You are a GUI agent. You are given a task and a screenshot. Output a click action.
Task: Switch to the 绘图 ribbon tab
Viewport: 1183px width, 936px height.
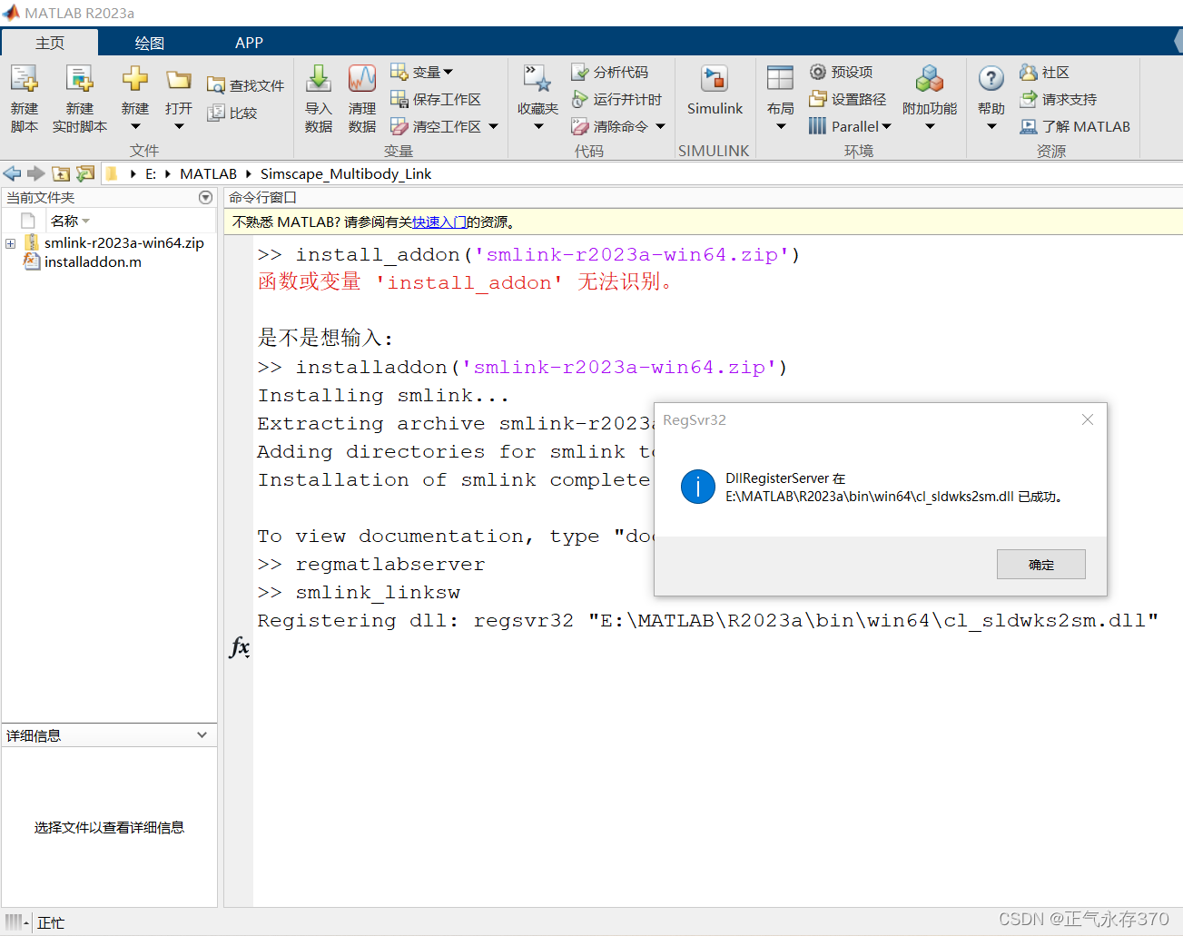(x=149, y=42)
